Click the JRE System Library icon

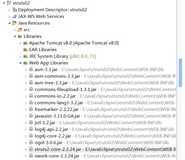(25, 56)
